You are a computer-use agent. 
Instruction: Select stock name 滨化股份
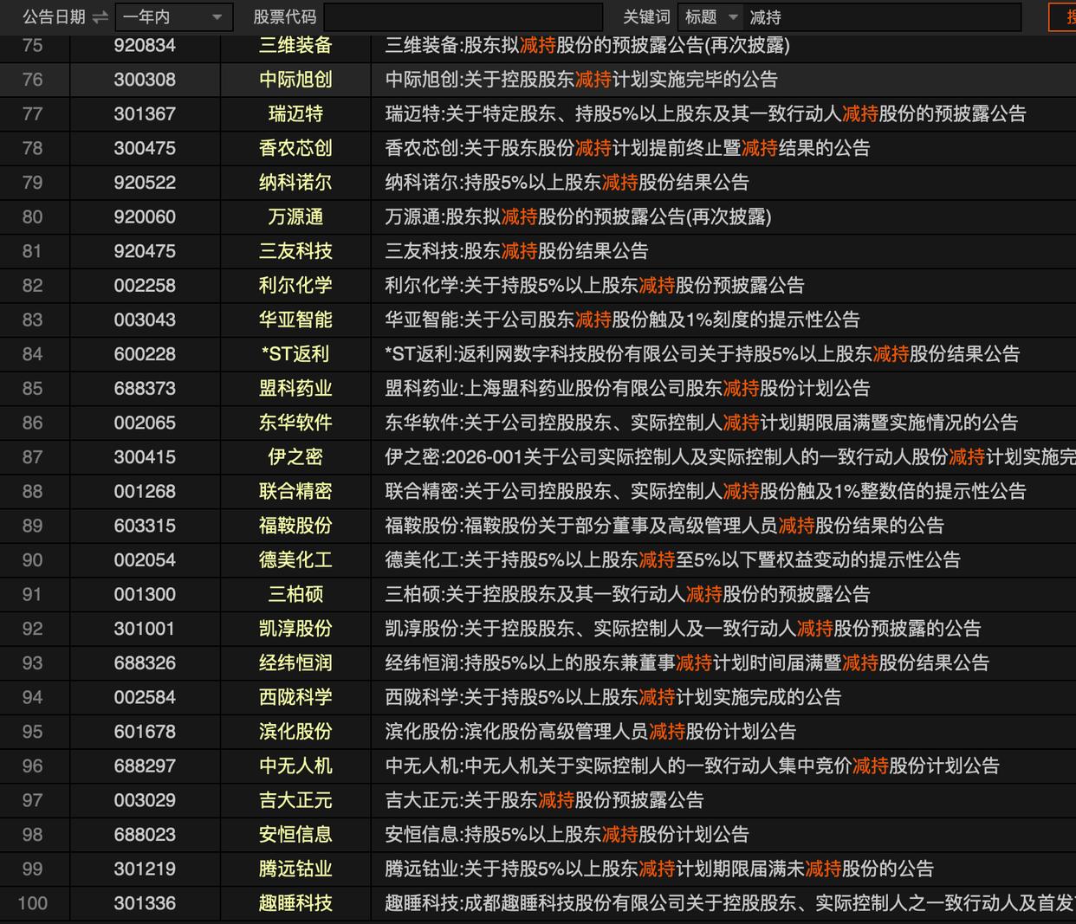tap(295, 732)
